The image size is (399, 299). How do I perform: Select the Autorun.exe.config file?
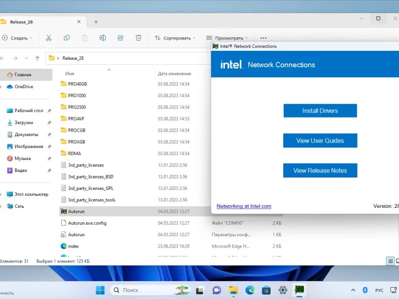[87, 223]
